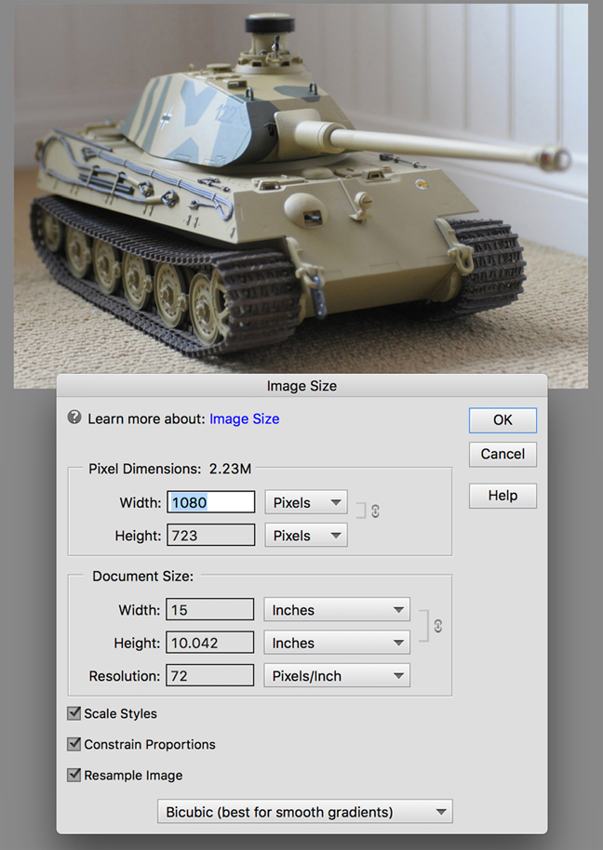Open the Bicubic resampling method dropdown

point(305,812)
